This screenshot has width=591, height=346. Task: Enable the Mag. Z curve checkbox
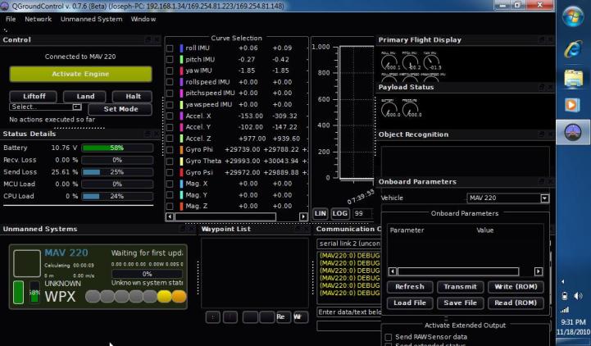point(170,207)
